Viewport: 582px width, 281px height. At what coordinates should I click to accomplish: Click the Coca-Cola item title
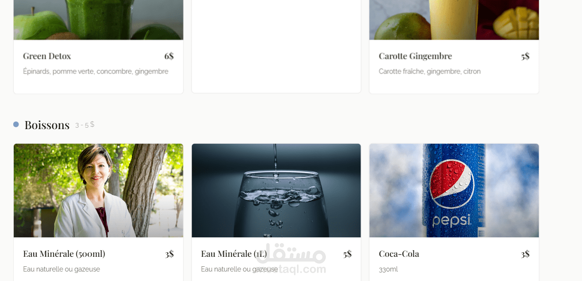[399, 254]
